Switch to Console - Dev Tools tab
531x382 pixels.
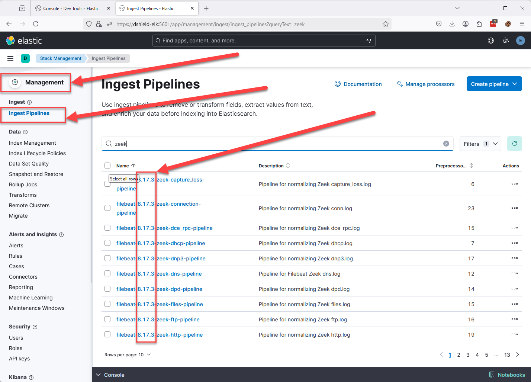(x=71, y=8)
